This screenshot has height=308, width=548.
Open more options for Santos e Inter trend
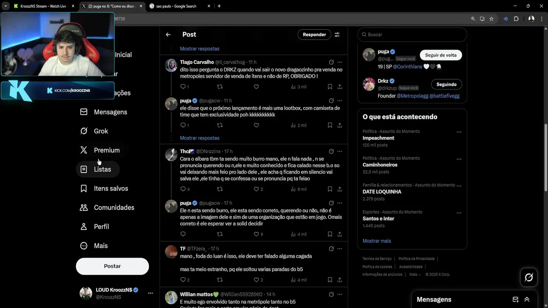coord(459,213)
